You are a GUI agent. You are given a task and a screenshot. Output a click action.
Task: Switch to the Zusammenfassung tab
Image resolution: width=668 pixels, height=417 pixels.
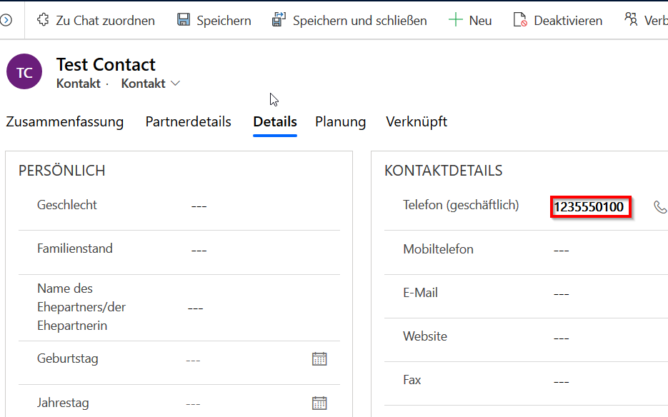point(65,121)
